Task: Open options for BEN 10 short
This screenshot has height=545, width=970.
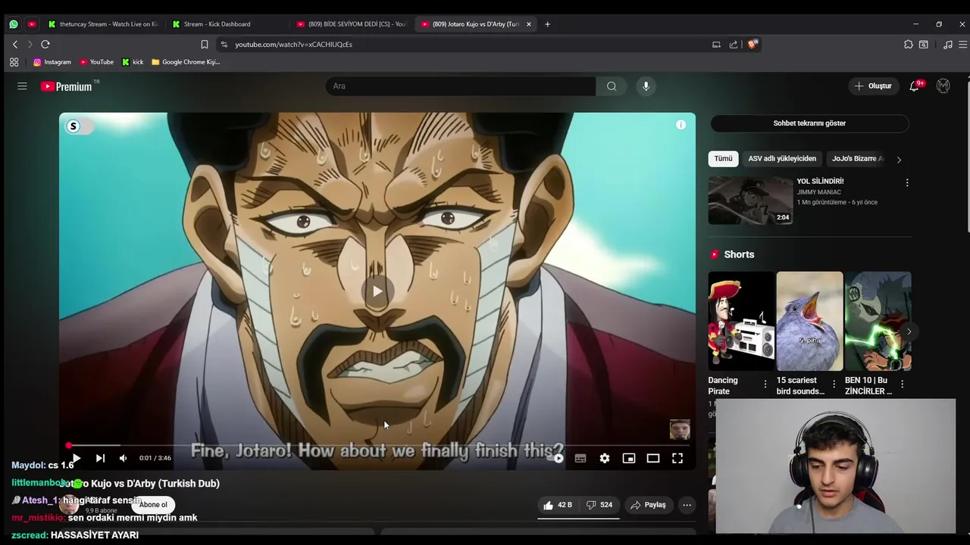Action: pos(902,385)
